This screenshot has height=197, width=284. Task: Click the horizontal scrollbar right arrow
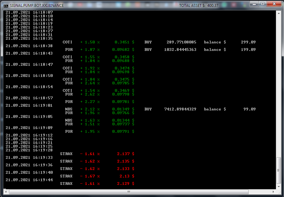point(274,192)
